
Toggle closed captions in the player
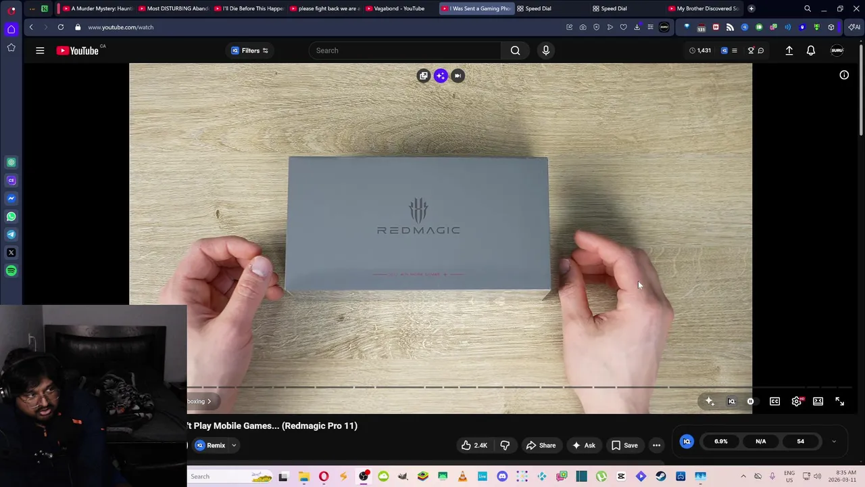(x=774, y=401)
